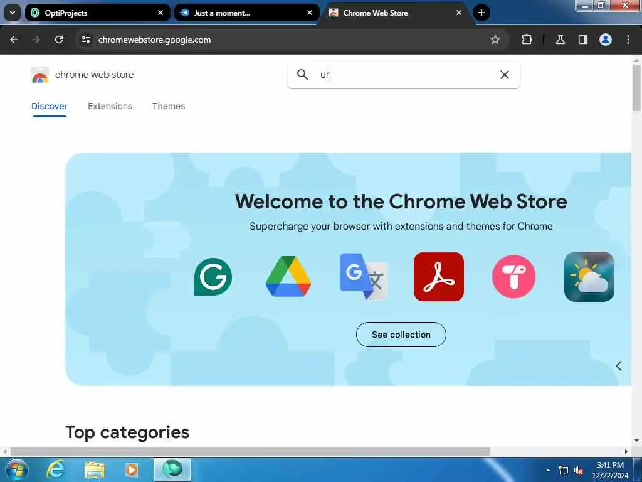Open Windows Media Player from taskbar
Image resolution: width=642 pixels, height=482 pixels.
point(132,469)
